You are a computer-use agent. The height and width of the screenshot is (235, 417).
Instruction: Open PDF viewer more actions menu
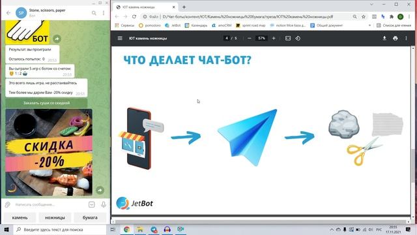[x=406, y=39]
